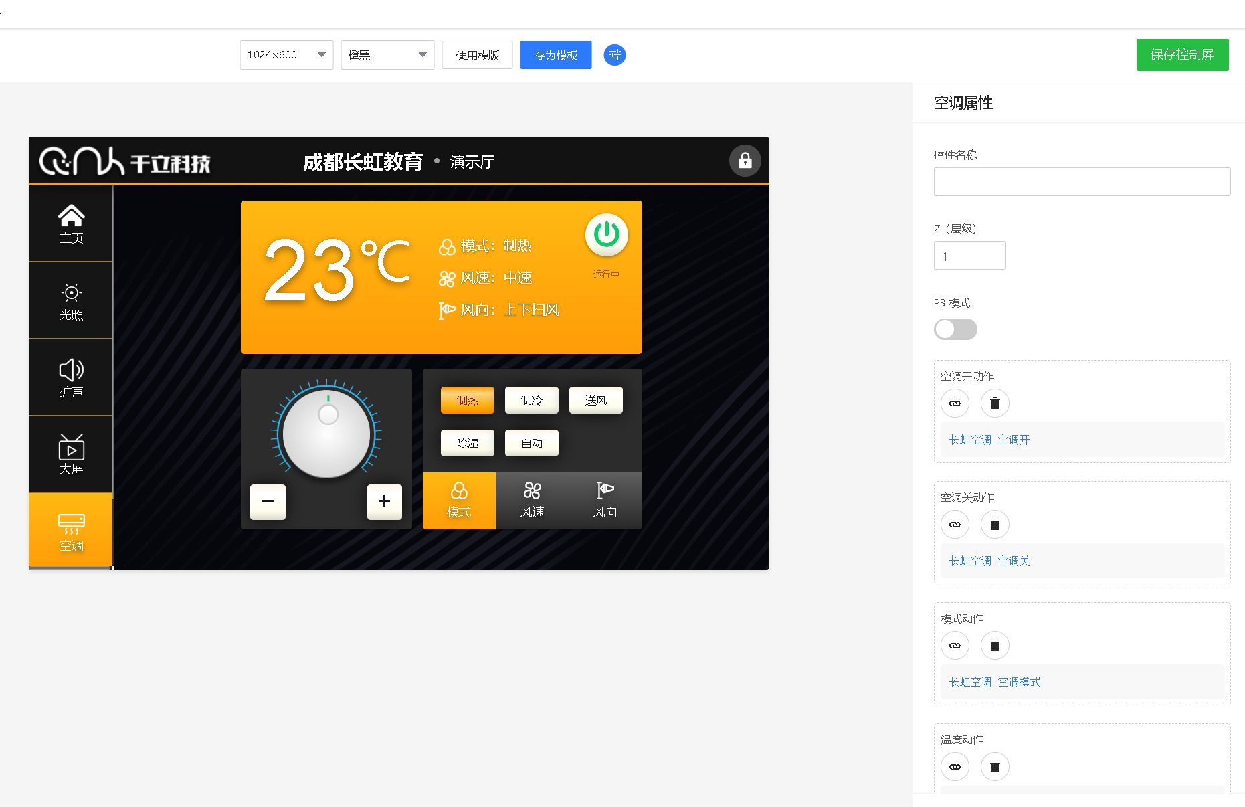Screen dimensions: 1245x807
Task: Switch to the 风向 tab
Action: pos(605,501)
